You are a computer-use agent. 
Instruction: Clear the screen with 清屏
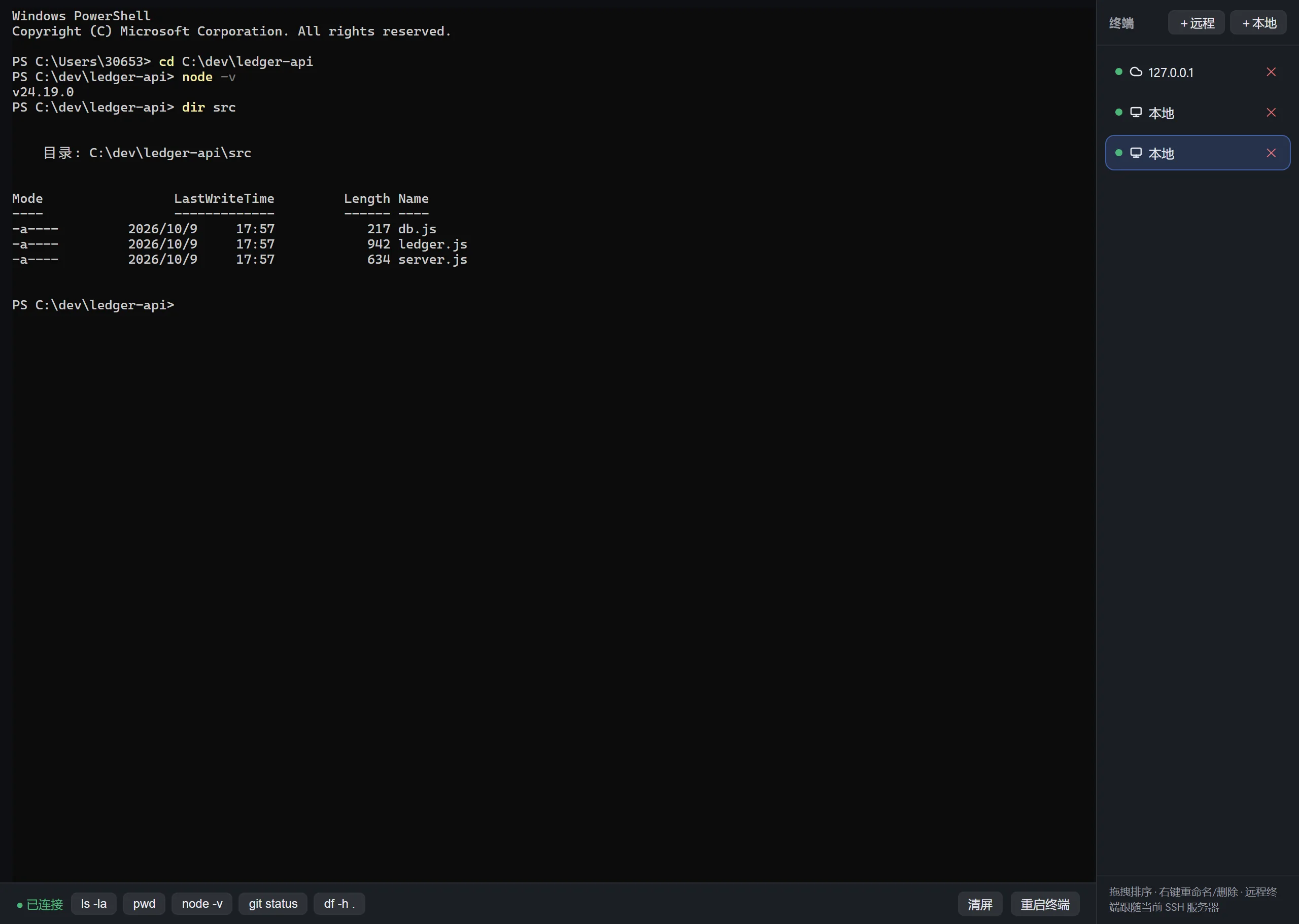click(x=980, y=904)
